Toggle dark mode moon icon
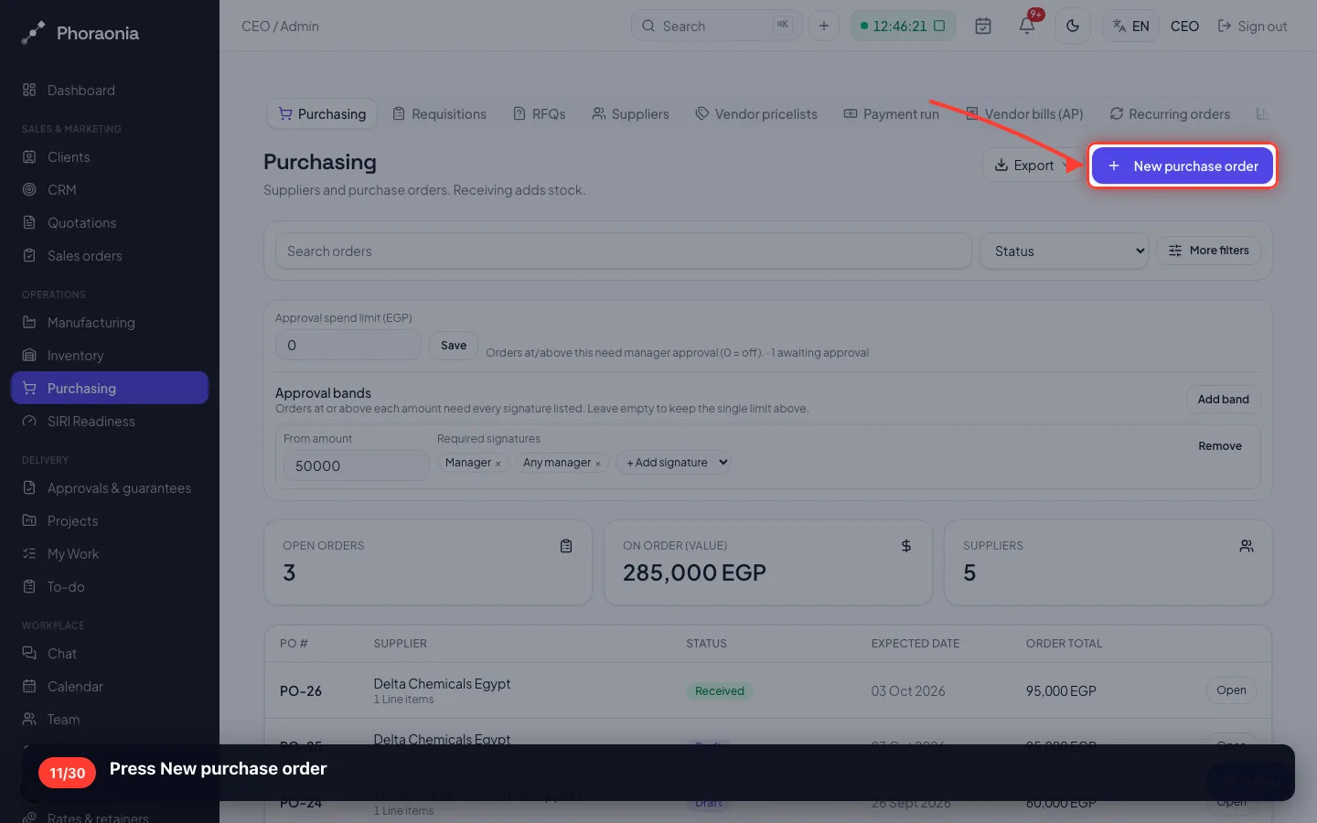1317x823 pixels. [x=1073, y=26]
